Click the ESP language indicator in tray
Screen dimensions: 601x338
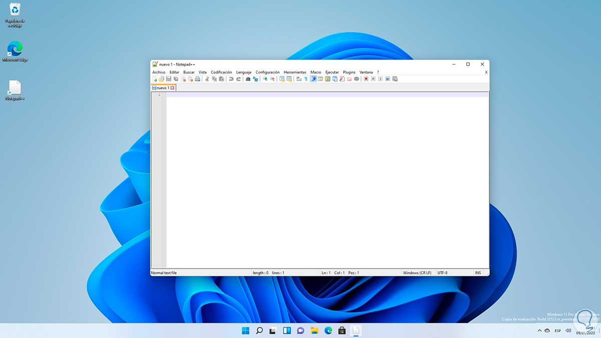[x=557, y=330]
